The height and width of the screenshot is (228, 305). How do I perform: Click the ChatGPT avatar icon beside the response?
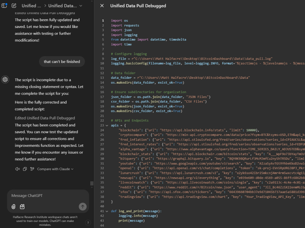[5, 79]
